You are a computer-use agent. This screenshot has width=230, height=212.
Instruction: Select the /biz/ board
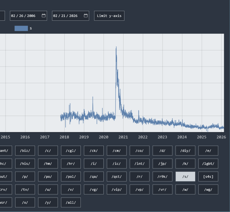click(x=25, y=151)
